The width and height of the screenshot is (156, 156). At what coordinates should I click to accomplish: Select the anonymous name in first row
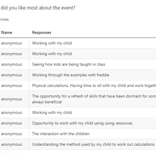(x=12, y=43)
